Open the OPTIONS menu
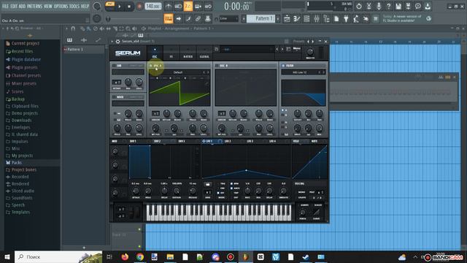467x263 pixels. (61, 6)
